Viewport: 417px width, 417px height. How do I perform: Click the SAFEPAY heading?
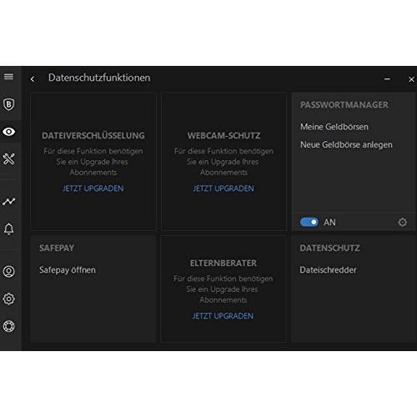tap(57, 248)
